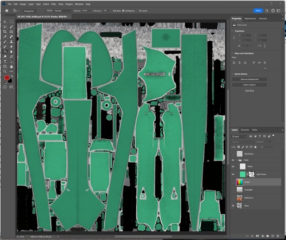
Task: Click the fx layer style icon
Action: tap(252, 236)
